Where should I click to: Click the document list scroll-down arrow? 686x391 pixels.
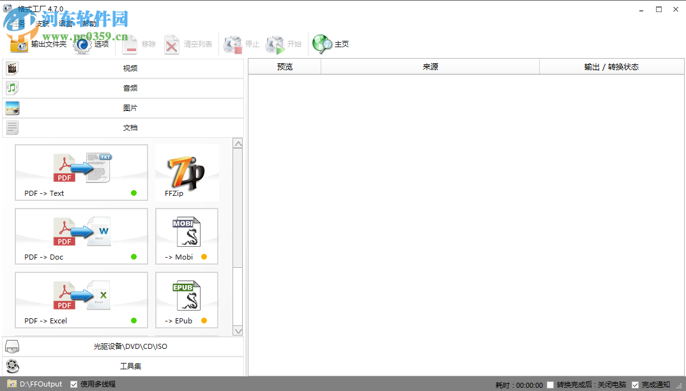(238, 331)
